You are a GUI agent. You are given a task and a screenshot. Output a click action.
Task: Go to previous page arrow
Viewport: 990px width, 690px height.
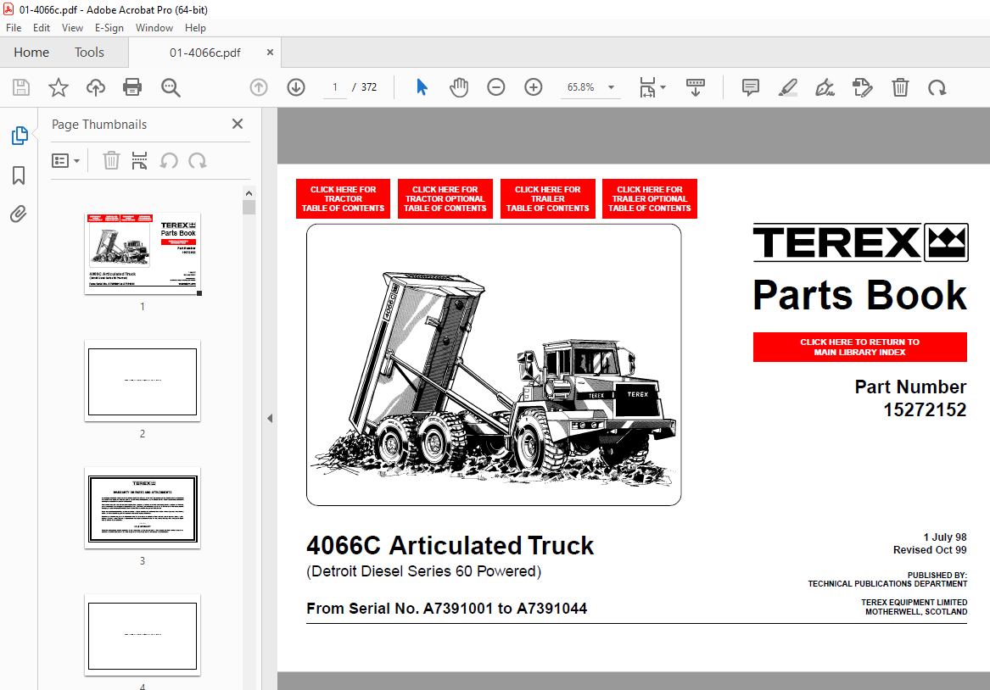click(259, 87)
